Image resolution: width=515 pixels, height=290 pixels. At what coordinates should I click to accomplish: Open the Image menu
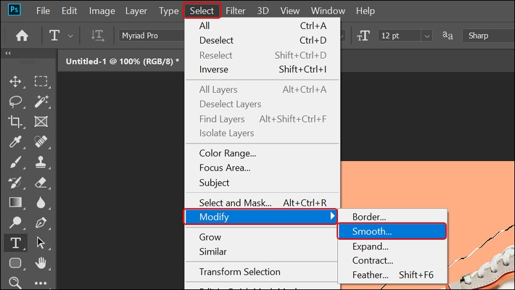[x=102, y=11]
